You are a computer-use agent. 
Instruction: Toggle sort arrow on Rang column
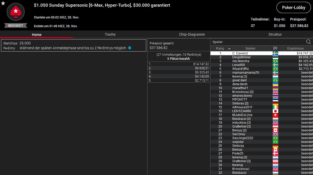229,48
